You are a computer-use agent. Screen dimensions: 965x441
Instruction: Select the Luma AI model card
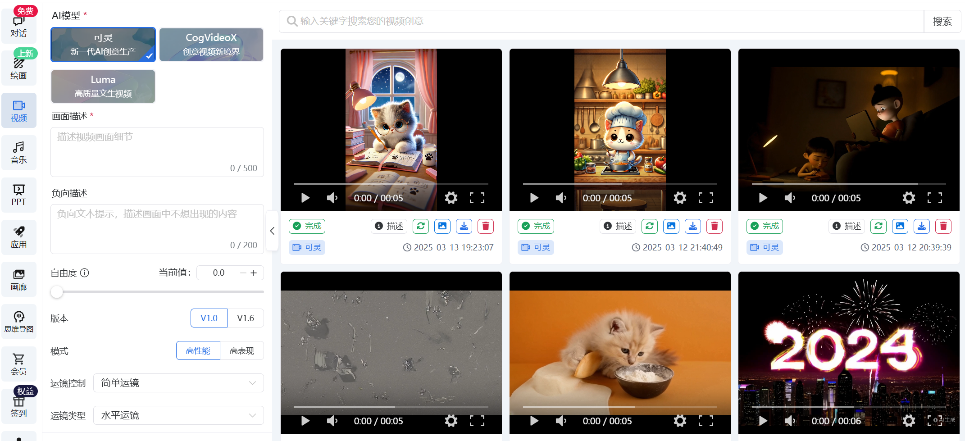click(x=103, y=86)
